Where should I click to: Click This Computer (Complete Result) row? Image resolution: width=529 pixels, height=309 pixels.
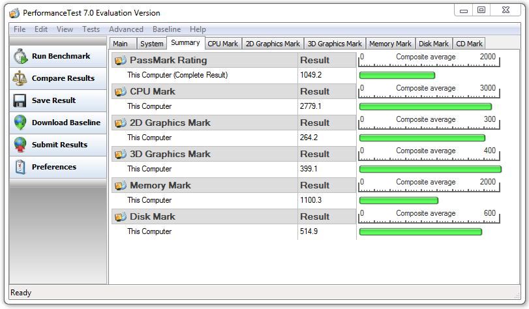[234, 75]
